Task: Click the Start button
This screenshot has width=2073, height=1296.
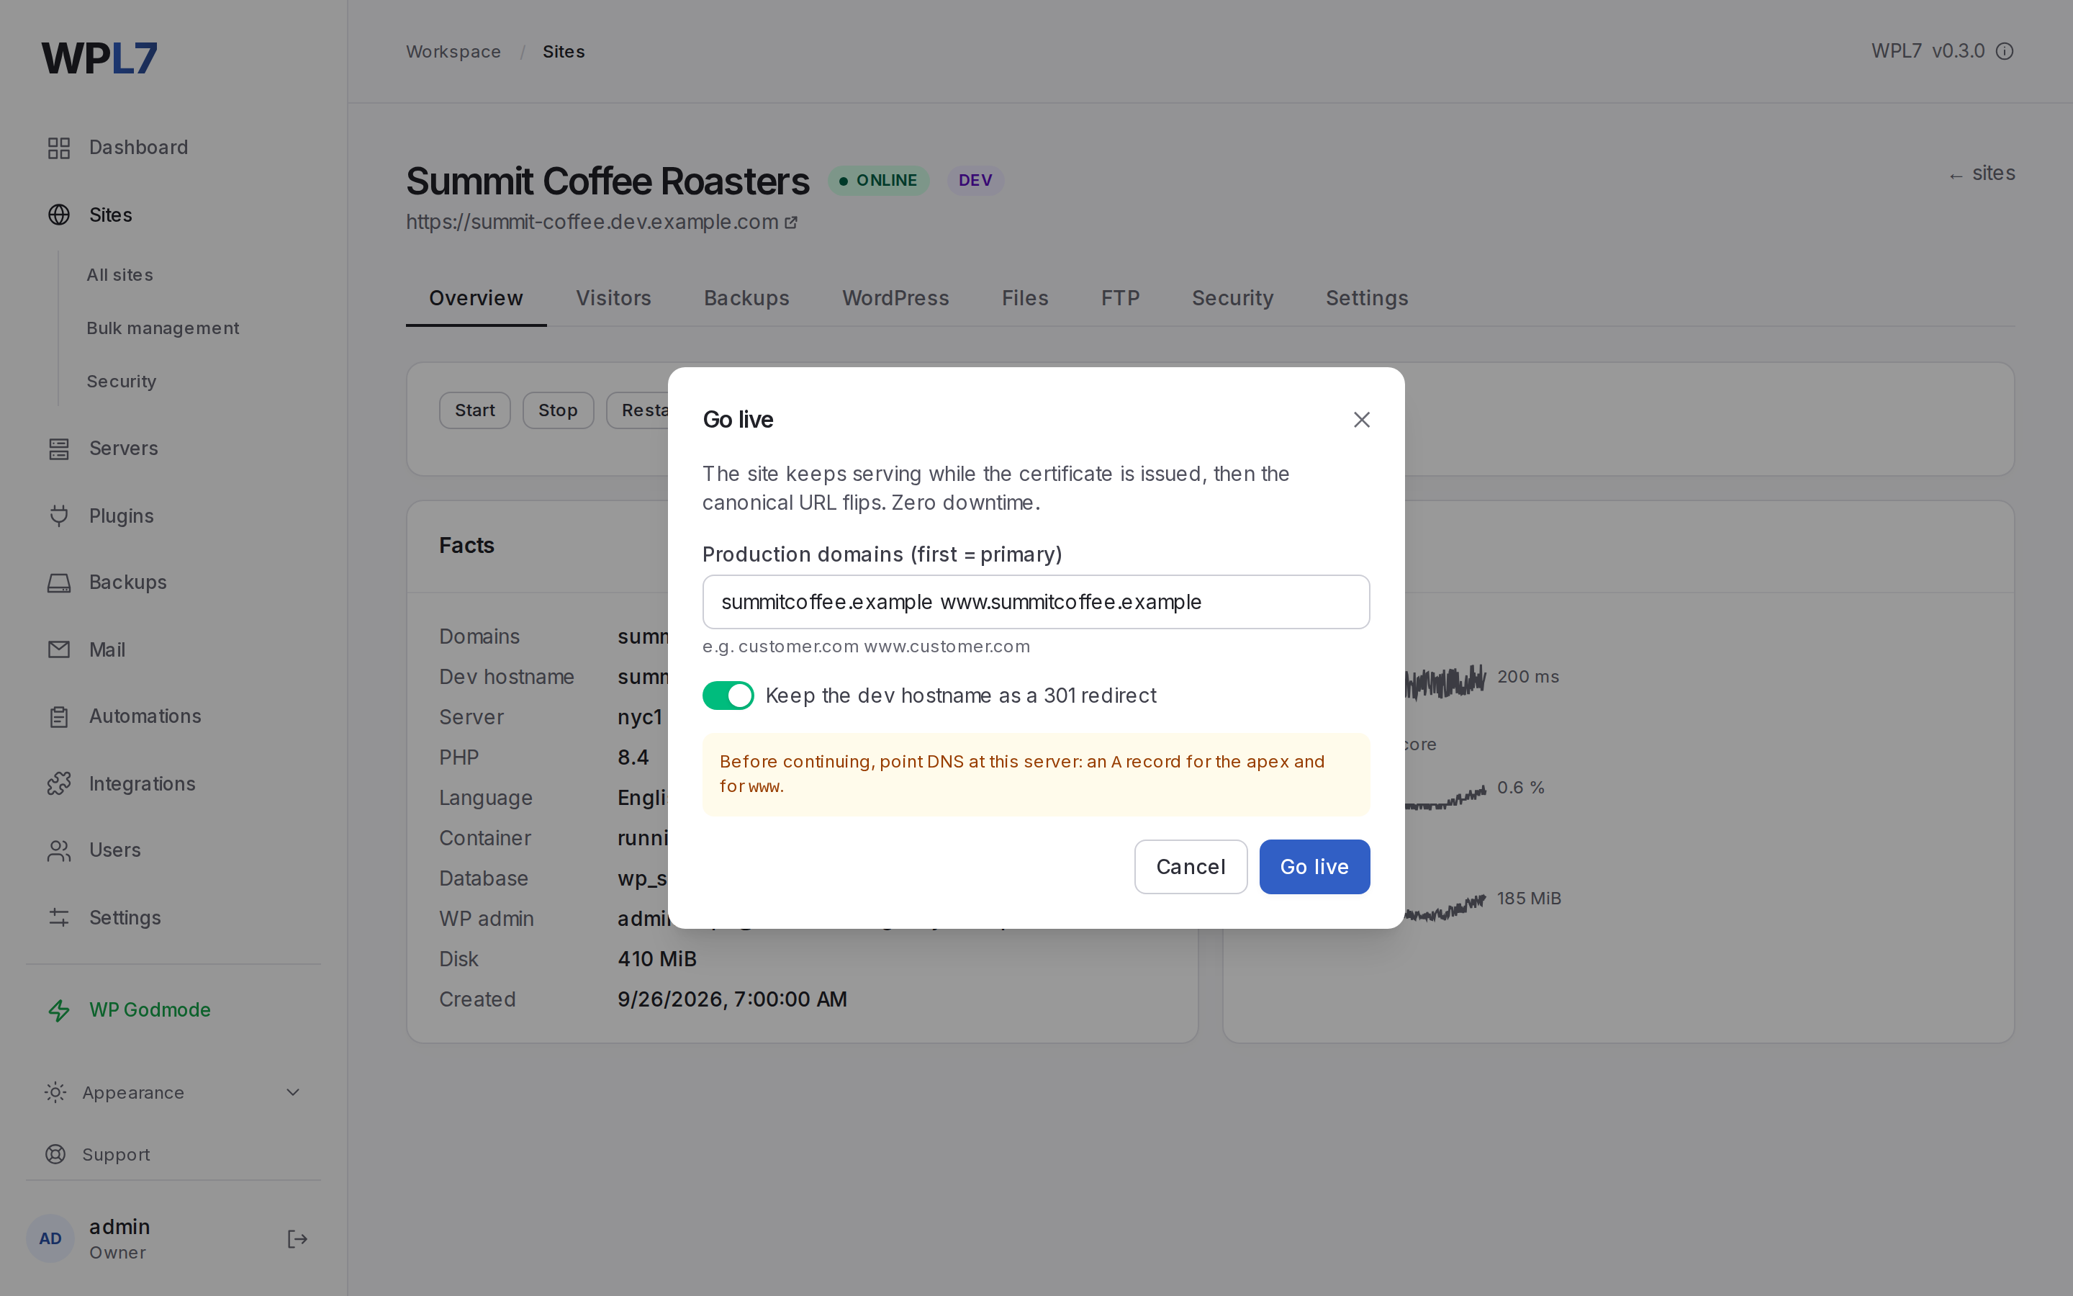Action: [x=474, y=410]
